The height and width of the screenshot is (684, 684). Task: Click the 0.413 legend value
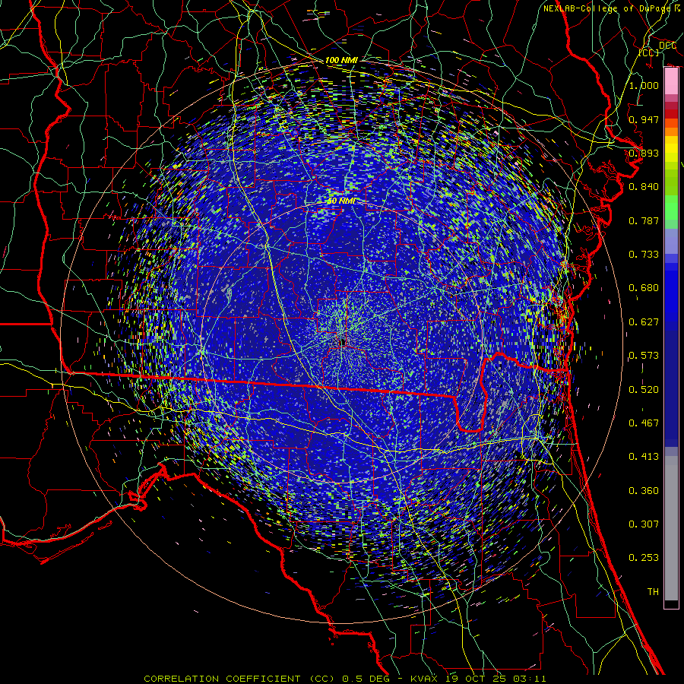(644, 457)
